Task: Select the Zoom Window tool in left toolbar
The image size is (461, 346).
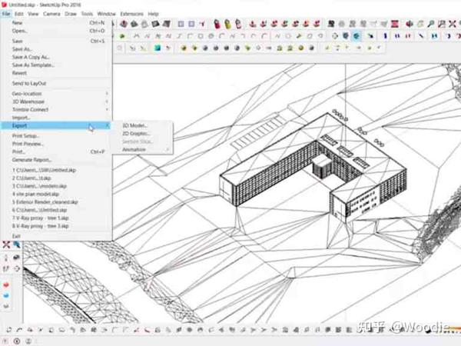Action: coord(16,245)
